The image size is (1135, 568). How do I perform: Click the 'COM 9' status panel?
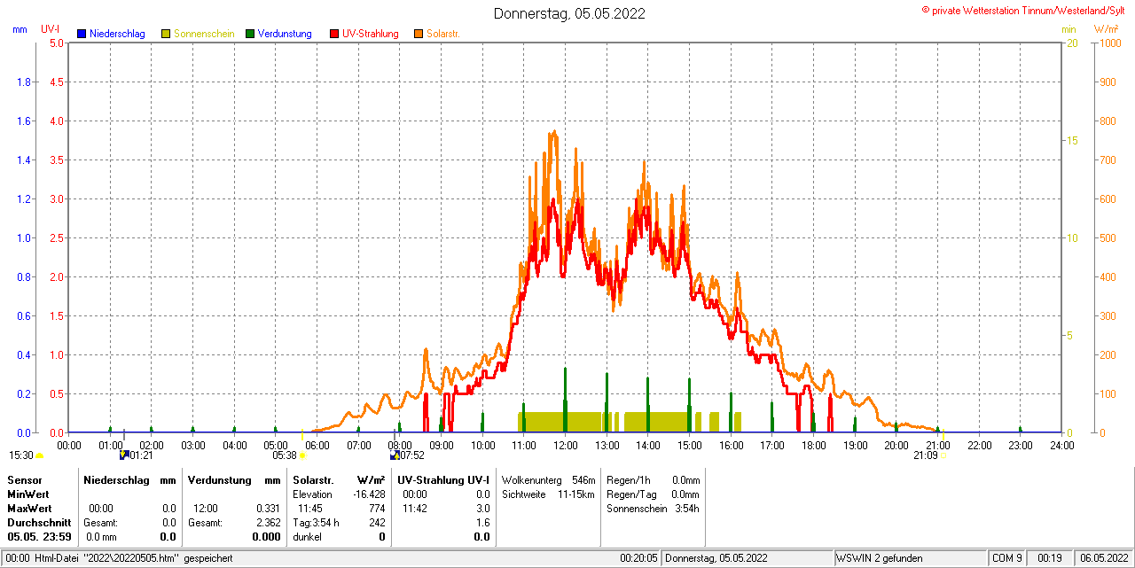coord(1007,558)
